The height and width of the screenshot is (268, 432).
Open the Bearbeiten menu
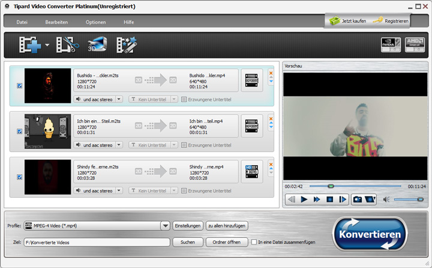coord(56,22)
